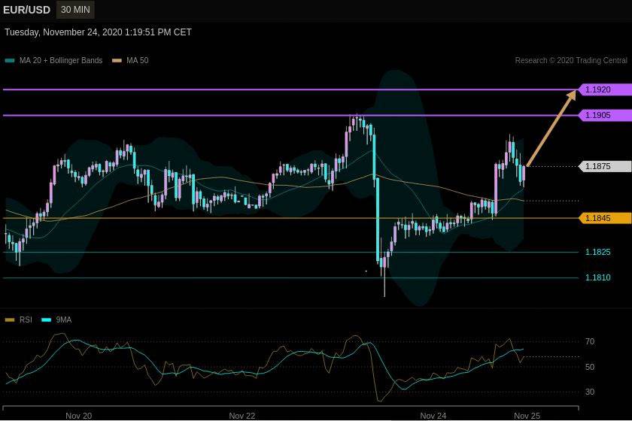Image resolution: width=632 pixels, height=421 pixels.
Task: Click the cyan 9MA legend swatch
Action: coord(47,320)
